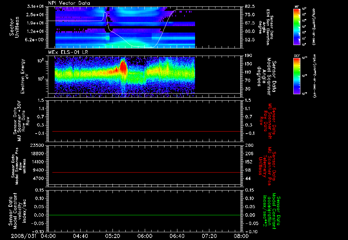Click the 190 scanner angle axis value
The image size is (348, 240).
[249, 56]
